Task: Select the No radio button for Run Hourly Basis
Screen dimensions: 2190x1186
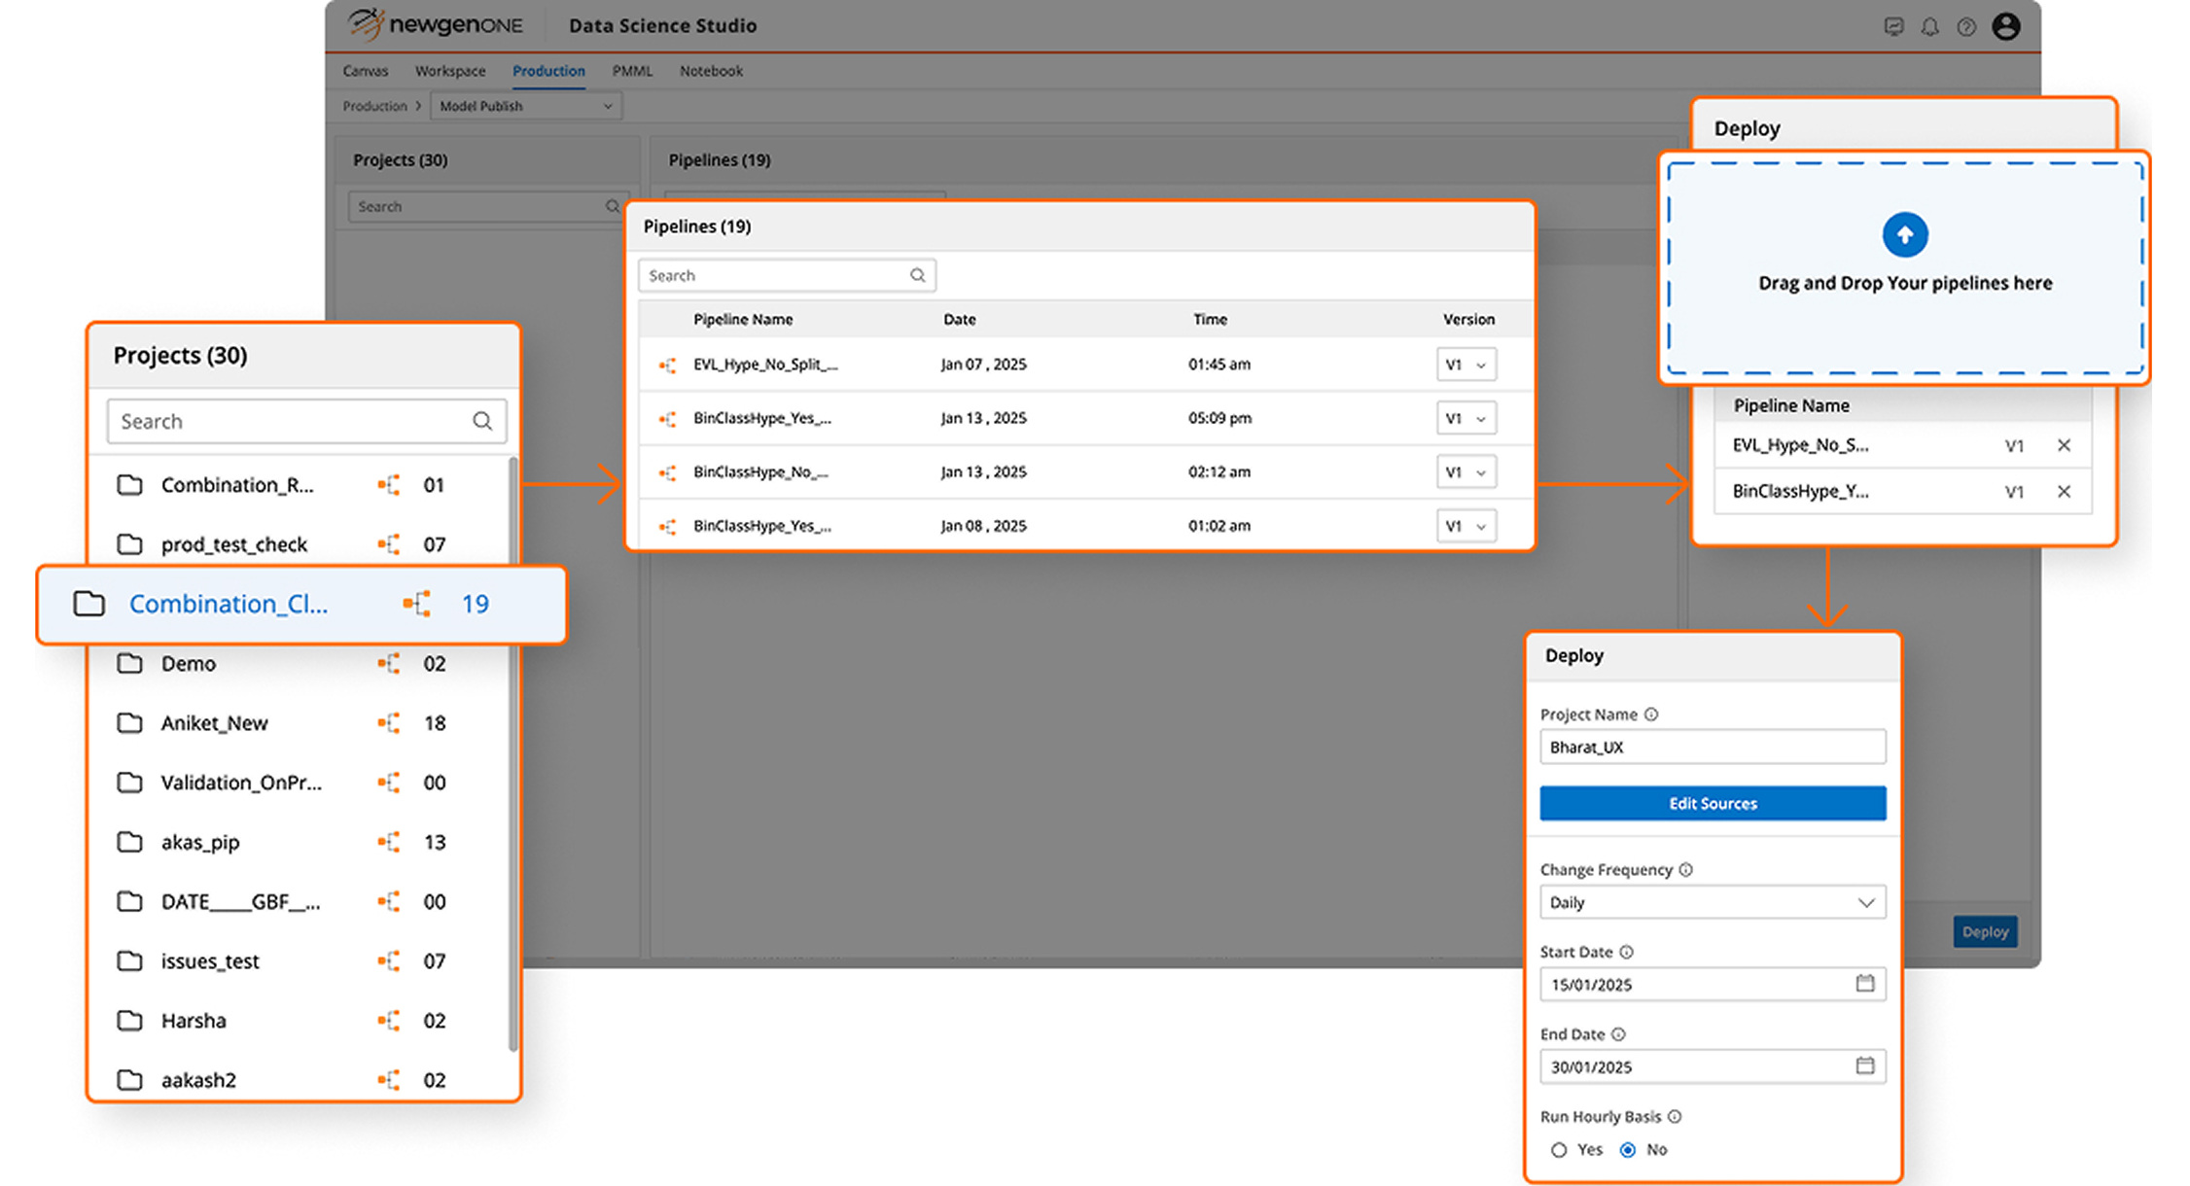Action: [x=1628, y=1149]
